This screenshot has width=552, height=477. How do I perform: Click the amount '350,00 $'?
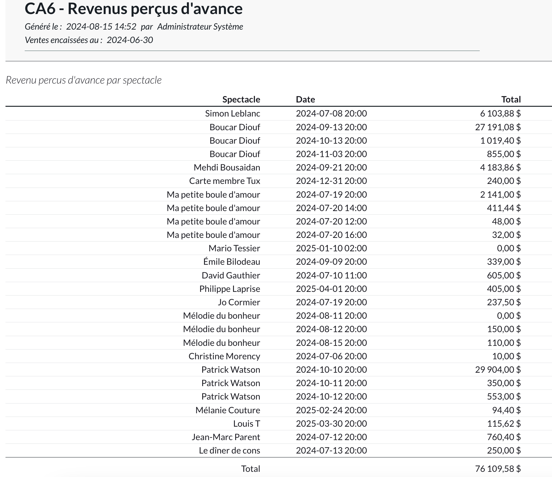click(x=504, y=383)
